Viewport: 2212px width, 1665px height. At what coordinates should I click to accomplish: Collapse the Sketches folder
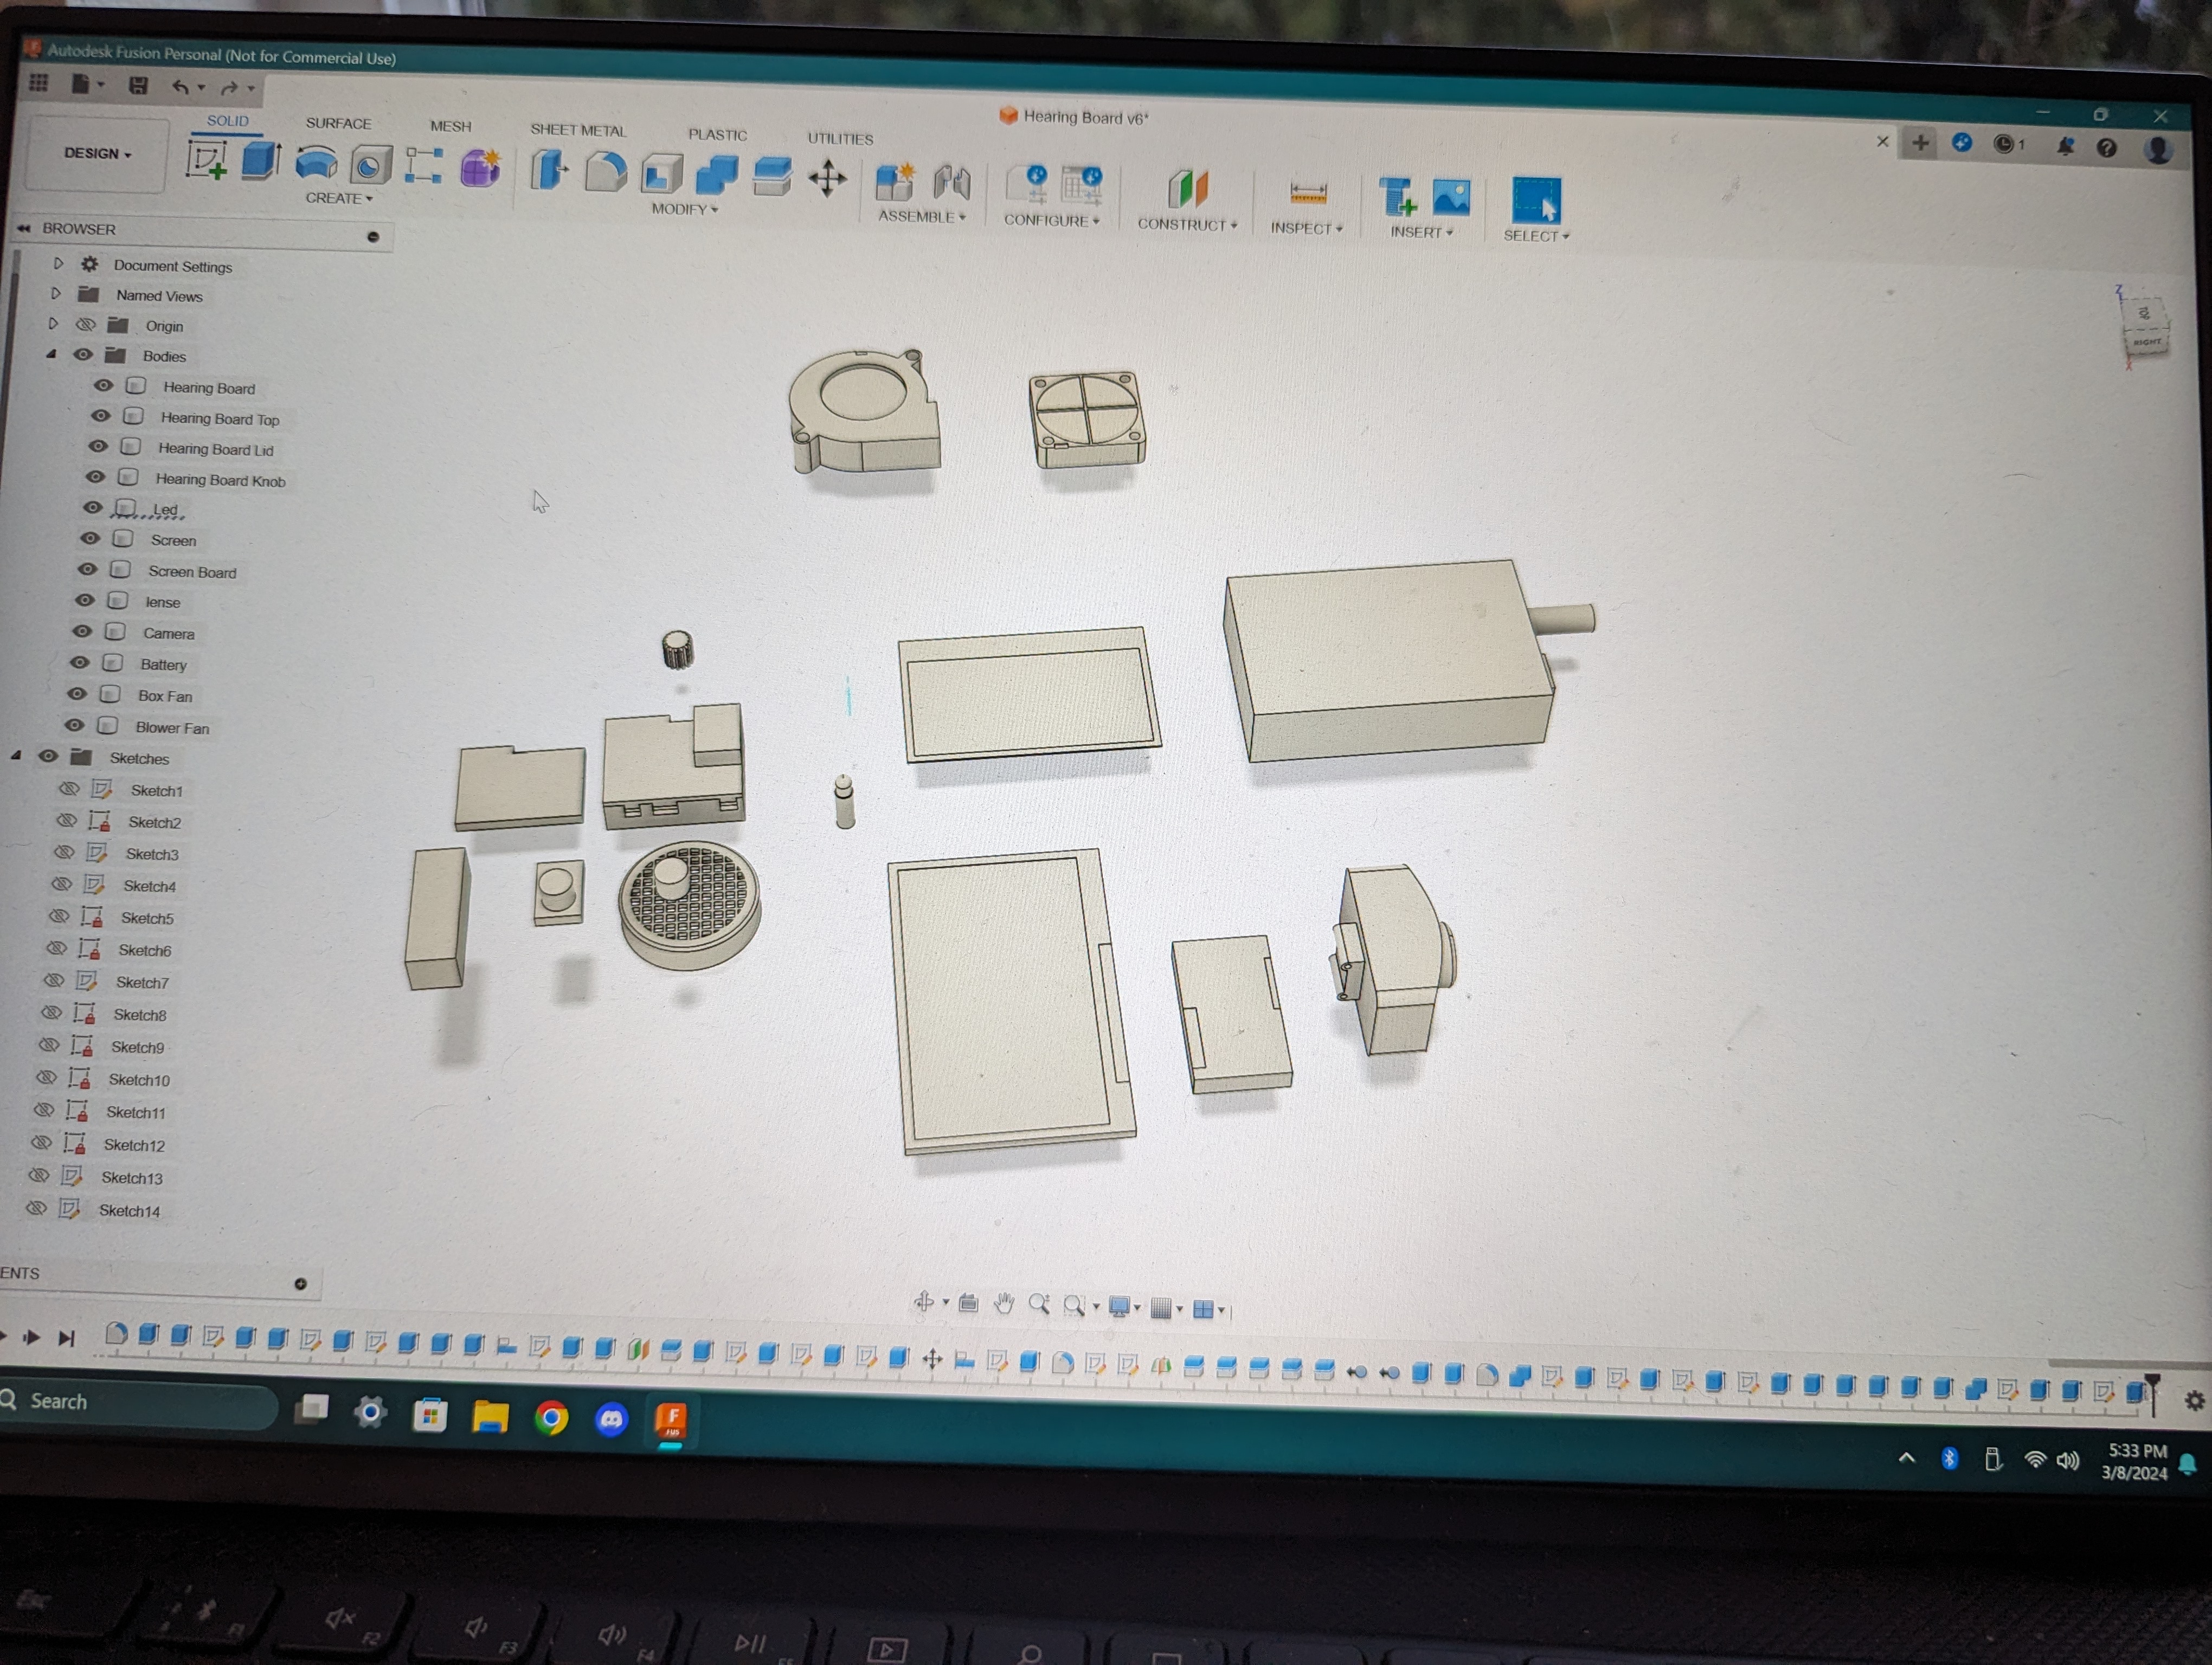point(17,756)
